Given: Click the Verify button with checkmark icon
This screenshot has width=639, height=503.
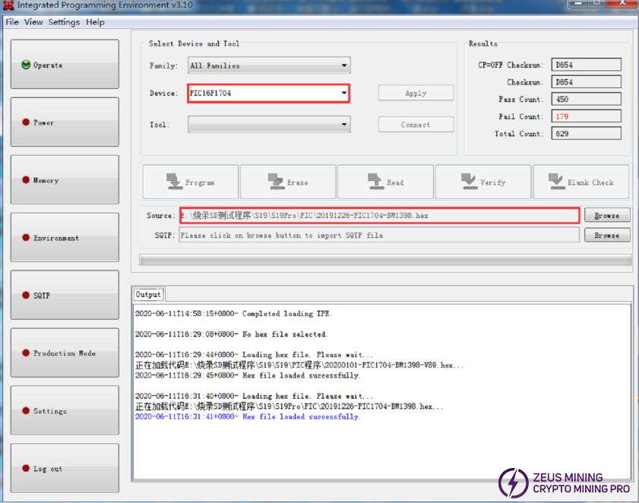Looking at the screenshot, I should pos(482,182).
